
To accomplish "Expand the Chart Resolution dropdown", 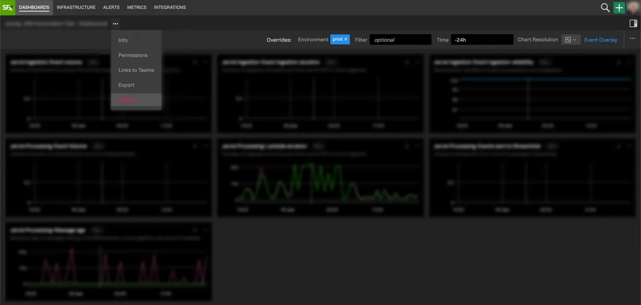I will tap(570, 40).
